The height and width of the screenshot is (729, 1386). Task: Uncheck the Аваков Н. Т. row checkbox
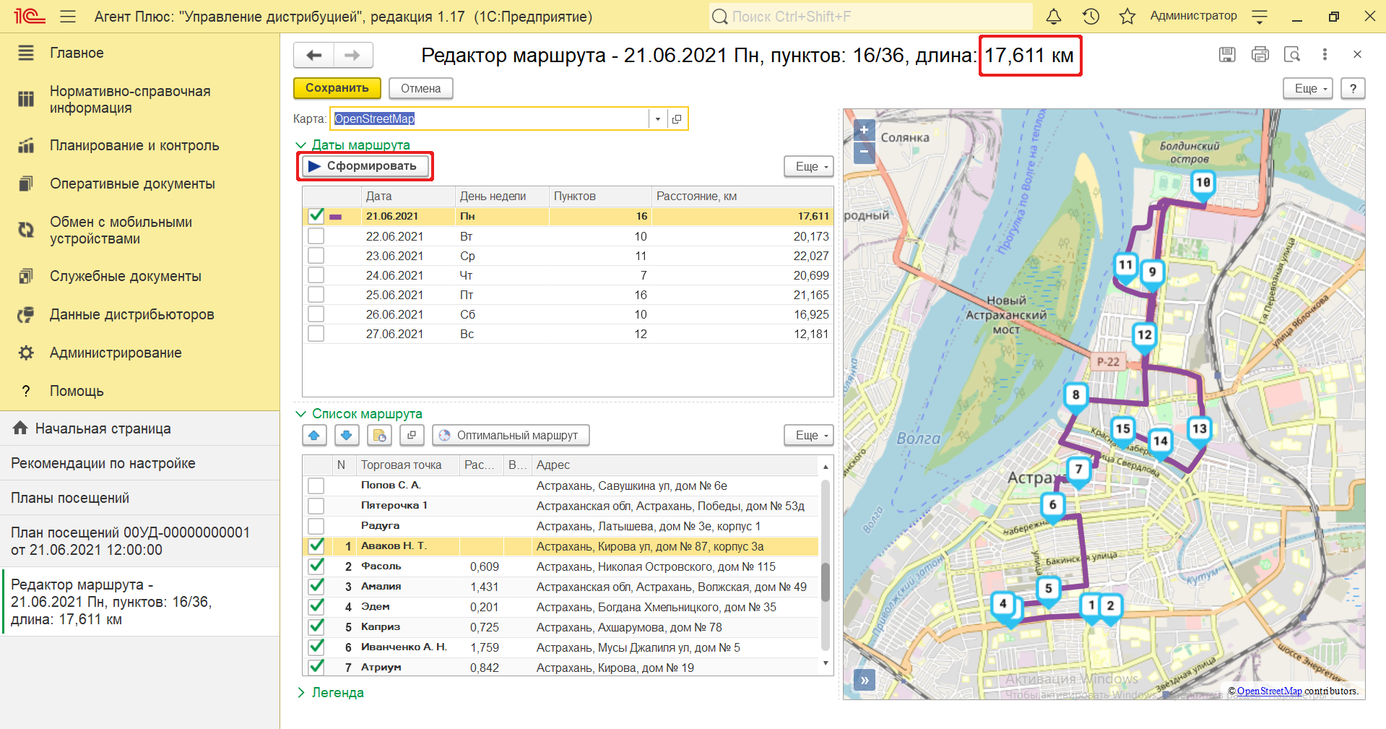pos(316,546)
